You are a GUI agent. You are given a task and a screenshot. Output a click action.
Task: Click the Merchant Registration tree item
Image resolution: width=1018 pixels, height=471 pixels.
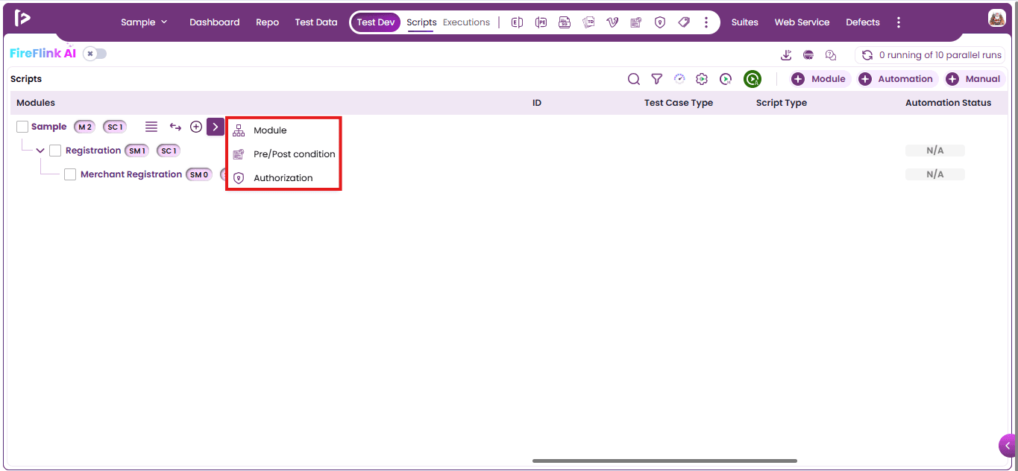[131, 174]
